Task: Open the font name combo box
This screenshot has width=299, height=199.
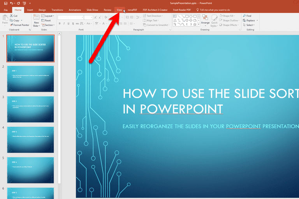Action: click(70, 17)
